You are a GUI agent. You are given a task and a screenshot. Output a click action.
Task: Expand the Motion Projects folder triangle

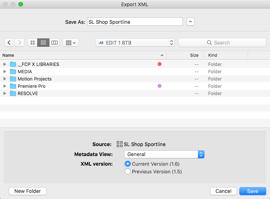[x=5, y=79]
